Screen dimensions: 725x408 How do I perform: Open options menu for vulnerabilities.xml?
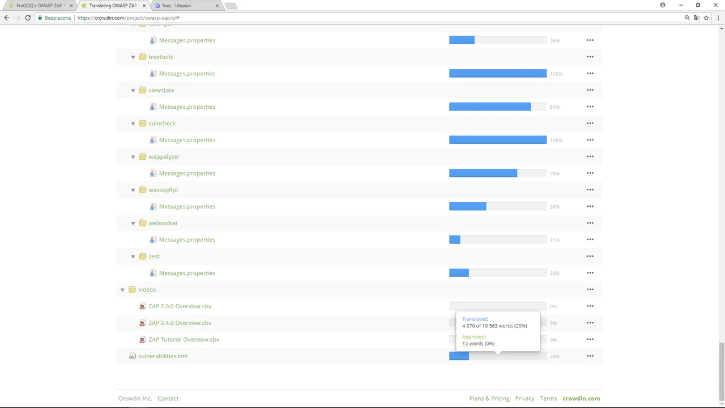coord(590,356)
